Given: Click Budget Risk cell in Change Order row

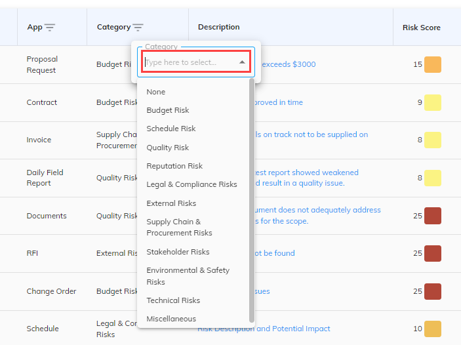Looking at the screenshot, I should click(x=117, y=291).
